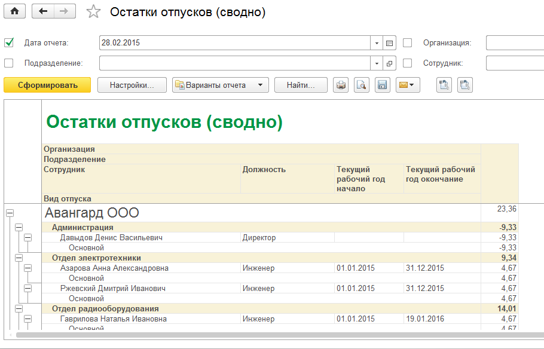Enable the Сотрудник filter checkbox

point(408,63)
